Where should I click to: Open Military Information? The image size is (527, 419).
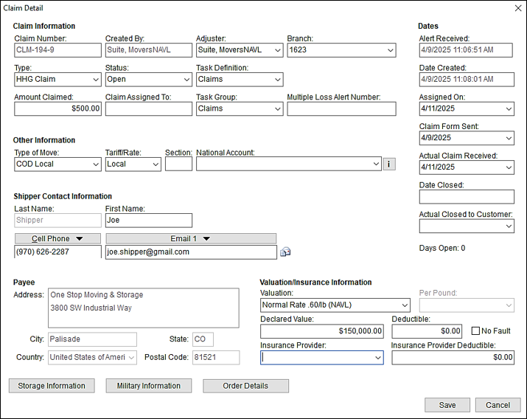[x=149, y=386]
